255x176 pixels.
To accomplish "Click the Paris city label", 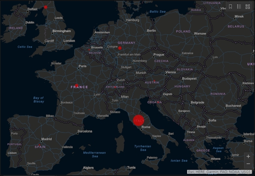I will (83, 66).
